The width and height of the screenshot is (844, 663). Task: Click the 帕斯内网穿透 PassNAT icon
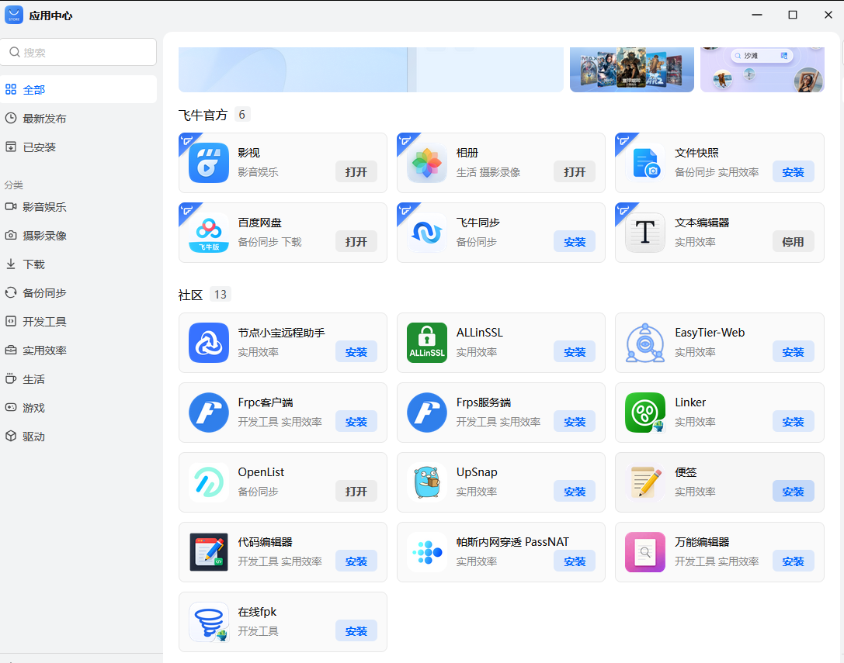[425, 552]
